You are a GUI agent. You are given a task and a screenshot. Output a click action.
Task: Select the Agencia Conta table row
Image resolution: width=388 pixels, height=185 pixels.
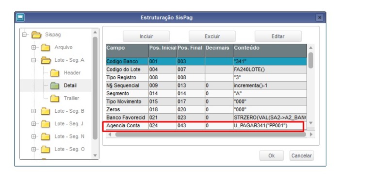(x=207, y=126)
